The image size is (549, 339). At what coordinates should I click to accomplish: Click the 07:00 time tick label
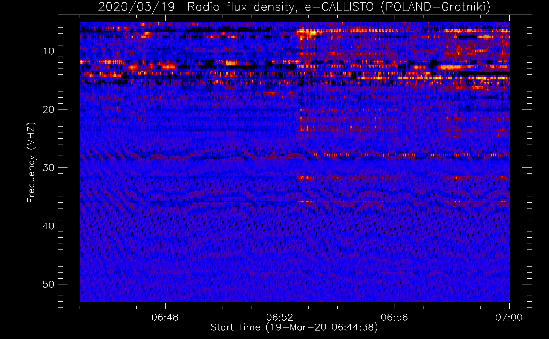509,318
